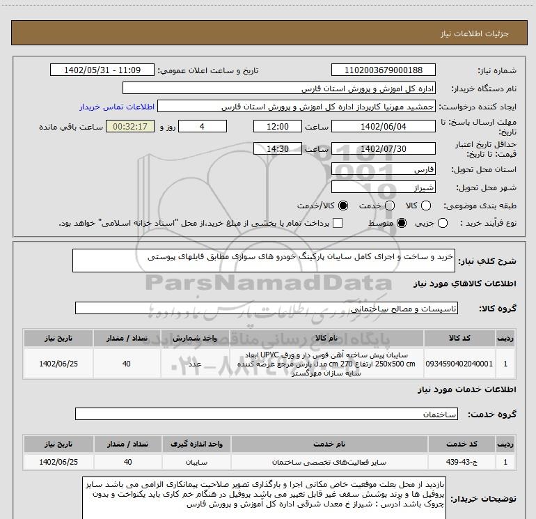Click the delivery province field فارس
This screenshot has width=536, height=519.
tap(383, 169)
